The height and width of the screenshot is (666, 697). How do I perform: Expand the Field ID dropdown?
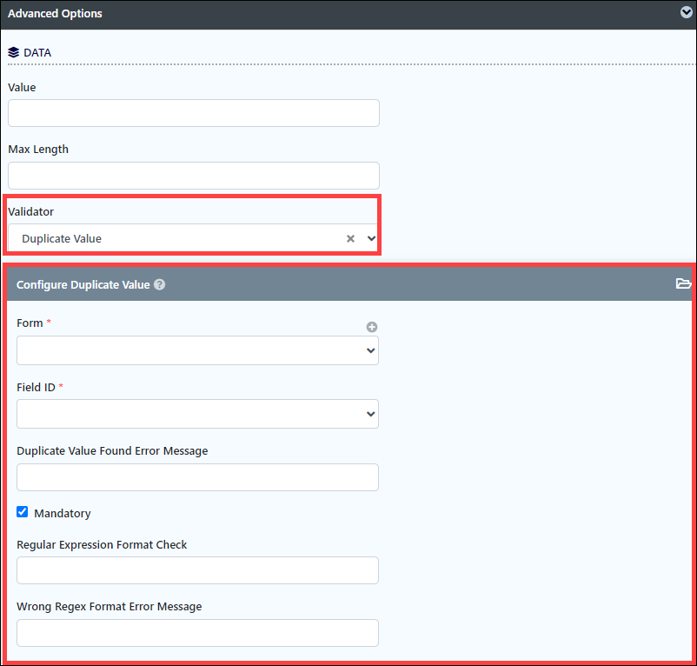tap(197, 414)
